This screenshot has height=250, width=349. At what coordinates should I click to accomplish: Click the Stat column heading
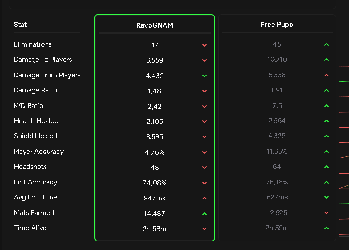click(x=20, y=25)
